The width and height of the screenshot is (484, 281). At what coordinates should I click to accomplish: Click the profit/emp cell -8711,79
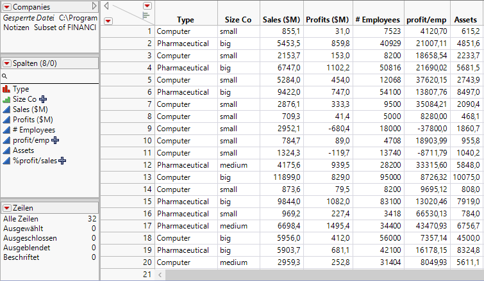(427, 153)
